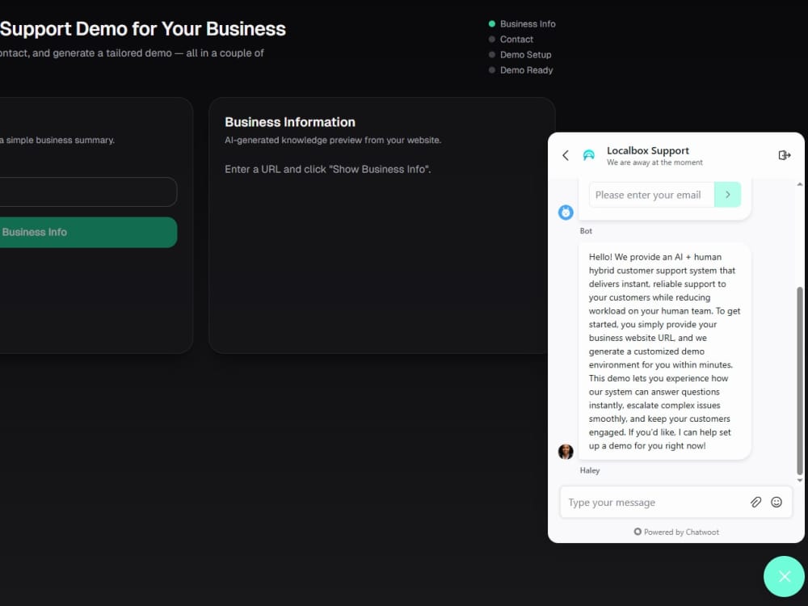Select the Demo Ready step

(x=521, y=70)
